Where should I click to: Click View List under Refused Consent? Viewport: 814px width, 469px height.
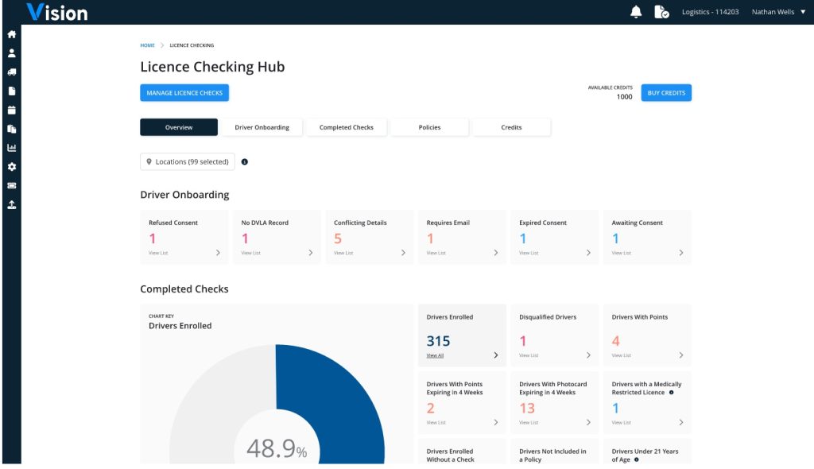(x=158, y=253)
